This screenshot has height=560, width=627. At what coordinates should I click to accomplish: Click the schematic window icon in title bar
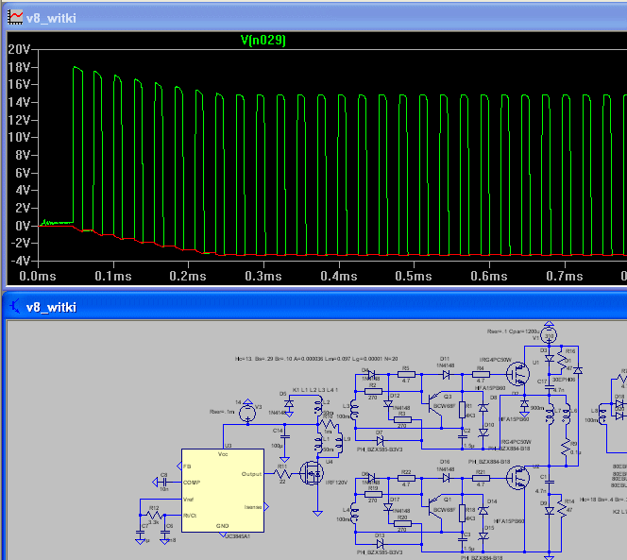click(15, 307)
